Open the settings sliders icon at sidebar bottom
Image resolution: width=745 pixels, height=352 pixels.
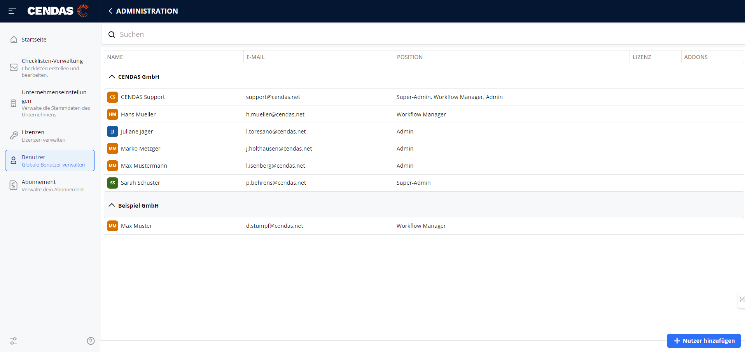(14, 341)
